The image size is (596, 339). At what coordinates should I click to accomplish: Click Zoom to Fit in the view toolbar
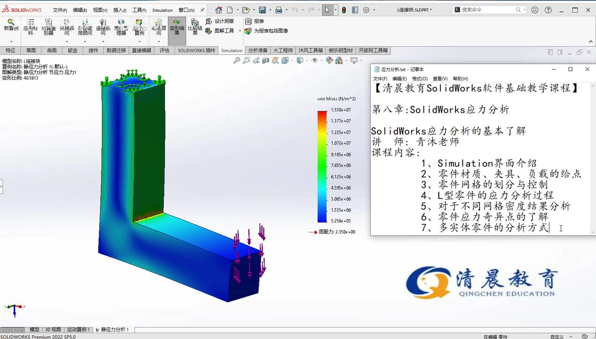point(237,60)
